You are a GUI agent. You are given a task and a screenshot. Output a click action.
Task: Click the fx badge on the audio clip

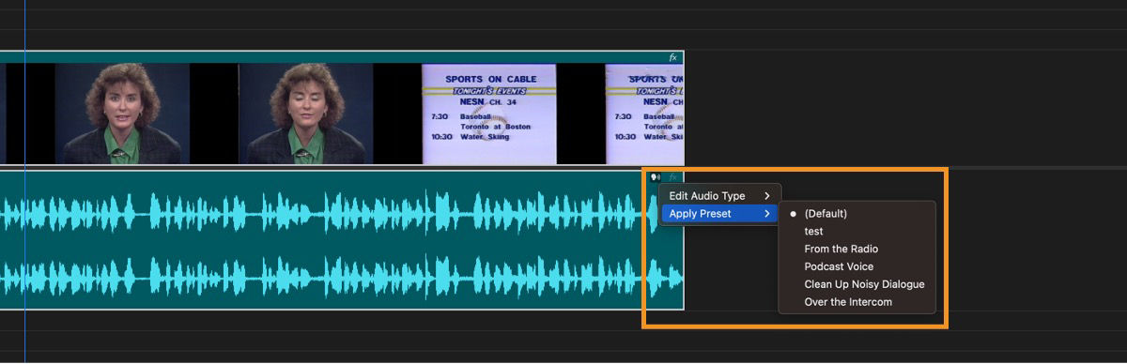pyautogui.click(x=672, y=177)
